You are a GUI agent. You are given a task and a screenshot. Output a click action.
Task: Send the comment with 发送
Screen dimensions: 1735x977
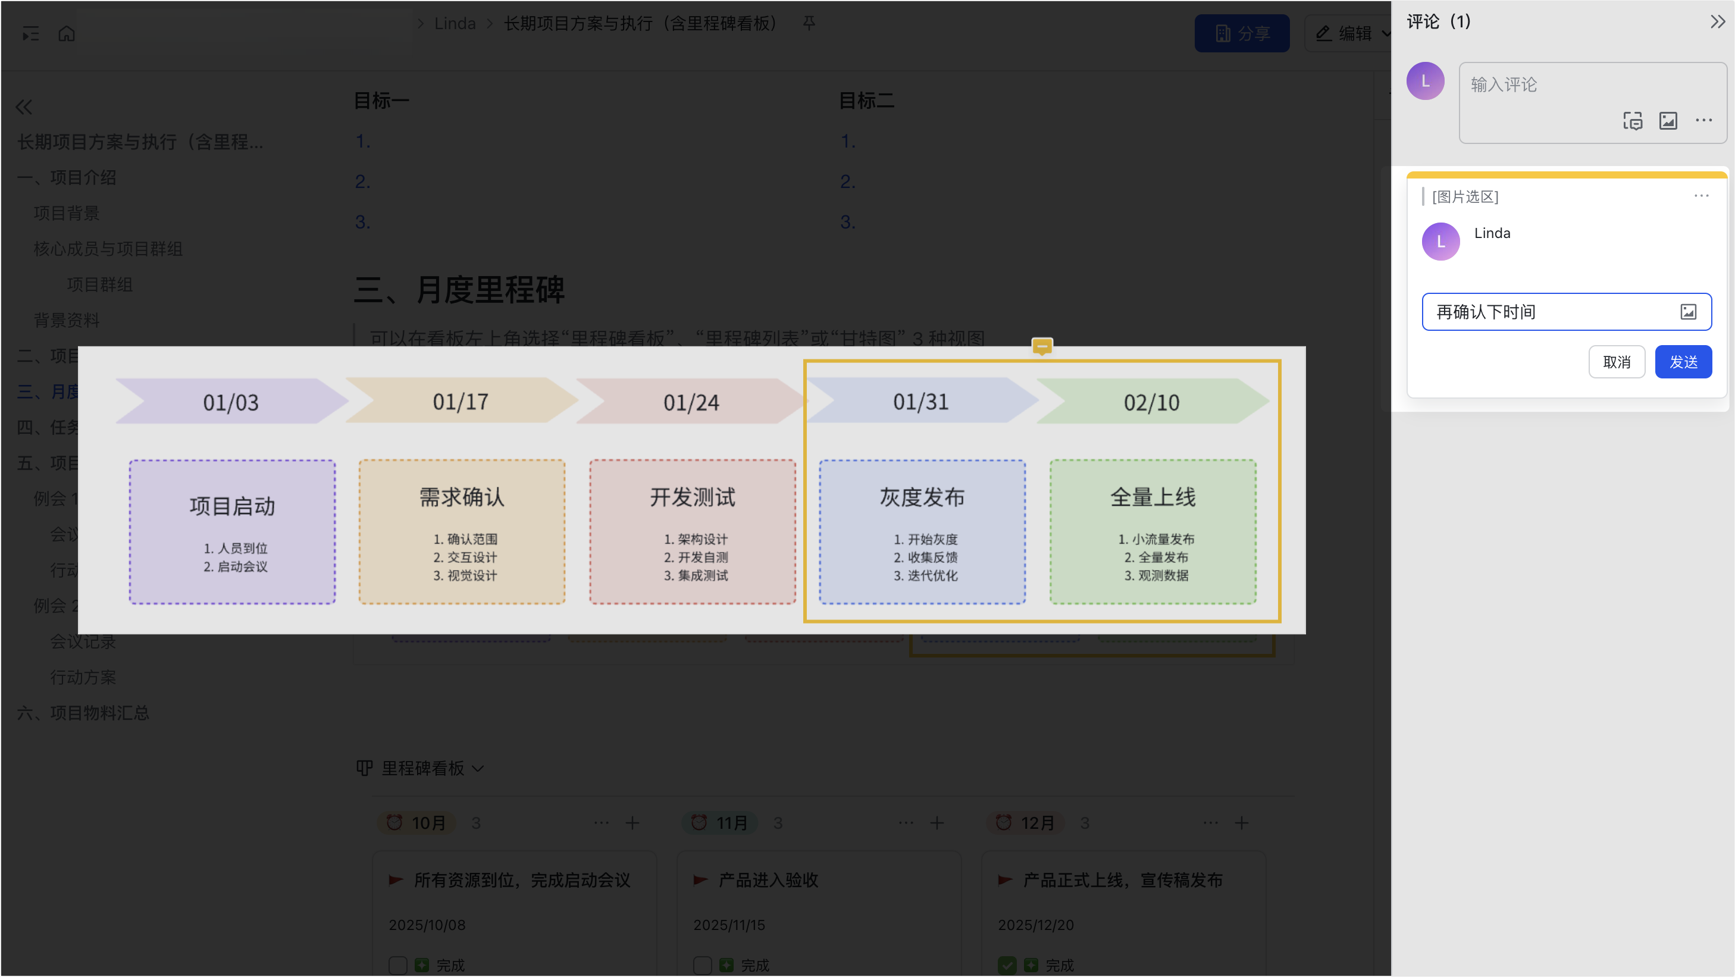pyautogui.click(x=1683, y=362)
